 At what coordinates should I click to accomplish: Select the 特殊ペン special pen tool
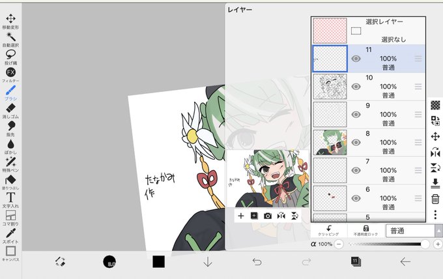pyautogui.click(x=10, y=164)
